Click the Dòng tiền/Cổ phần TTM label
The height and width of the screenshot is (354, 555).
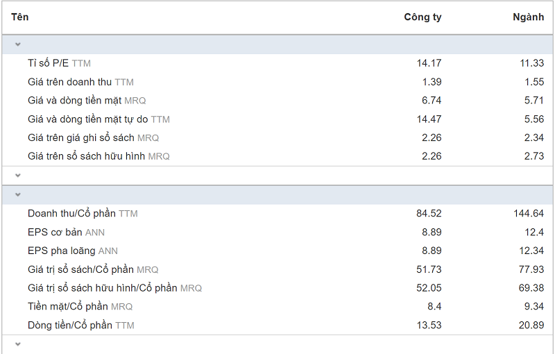[x=81, y=326]
